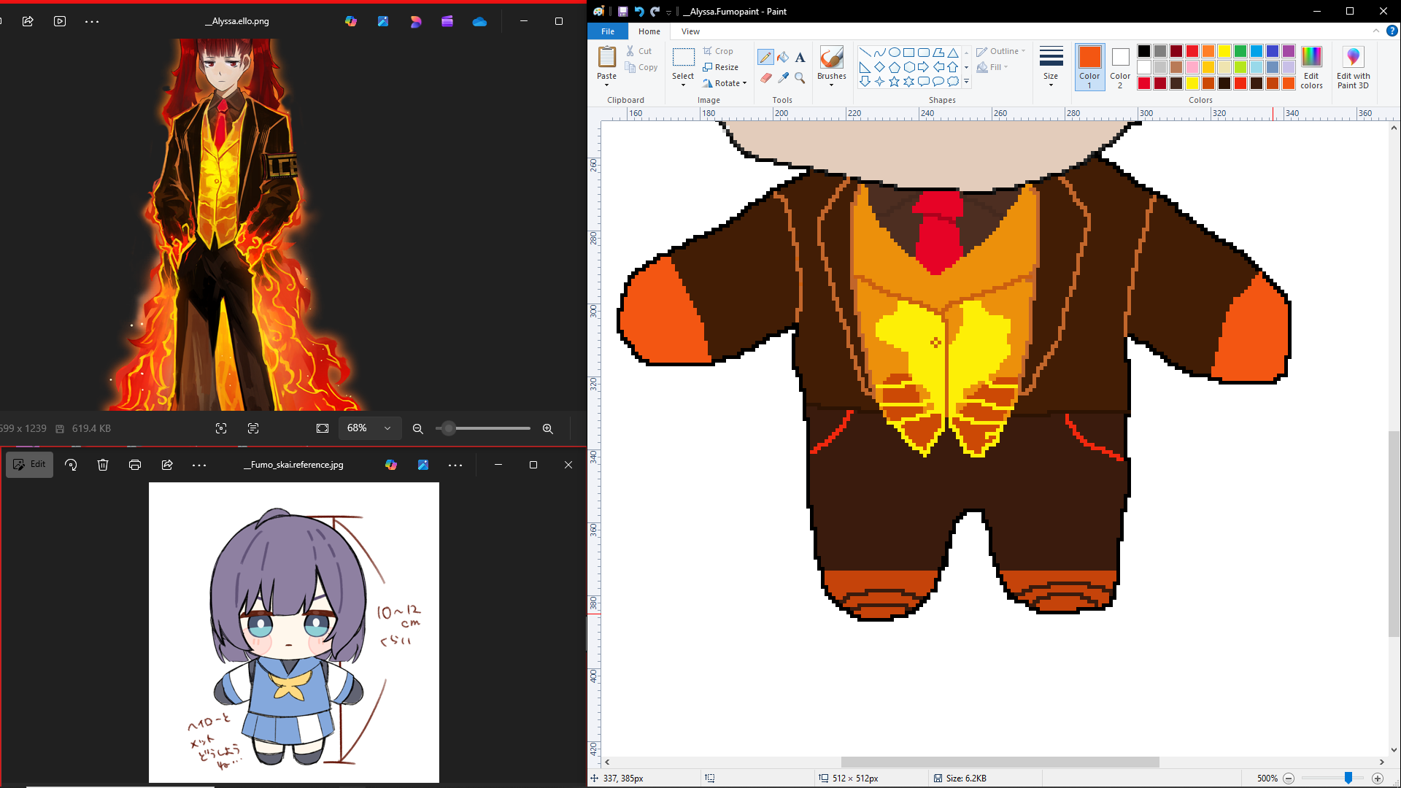Click Edit colors button

click(1311, 66)
